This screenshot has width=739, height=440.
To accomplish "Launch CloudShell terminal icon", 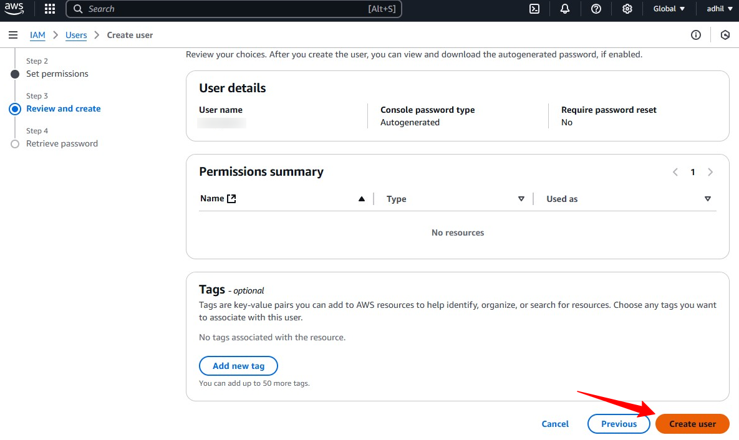I will coord(534,9).
